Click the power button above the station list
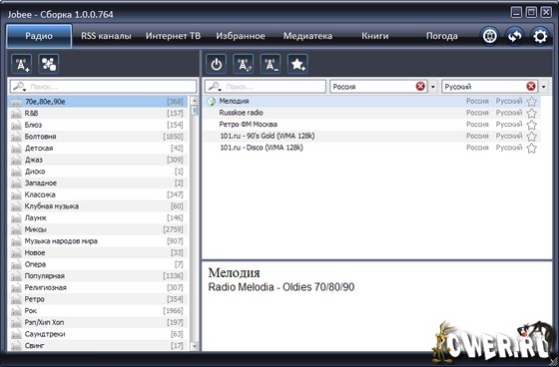 pyautogui.click(x=216, y=64)
